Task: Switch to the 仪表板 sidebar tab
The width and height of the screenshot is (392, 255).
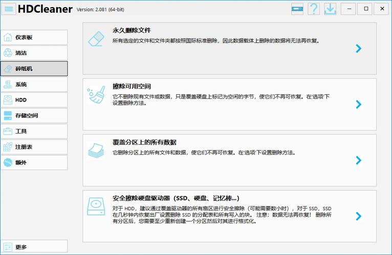Action: tap(34, 37)
